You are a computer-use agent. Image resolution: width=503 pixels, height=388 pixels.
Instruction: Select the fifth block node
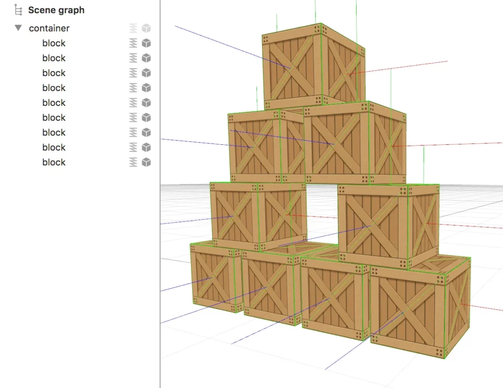(x=54, y=103)
